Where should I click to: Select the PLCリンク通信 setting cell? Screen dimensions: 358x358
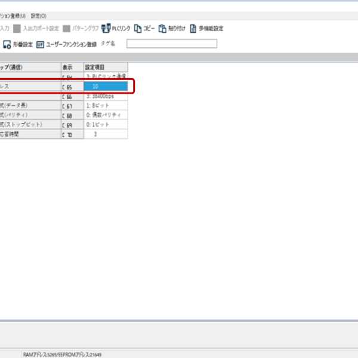[x=106, y=77]
